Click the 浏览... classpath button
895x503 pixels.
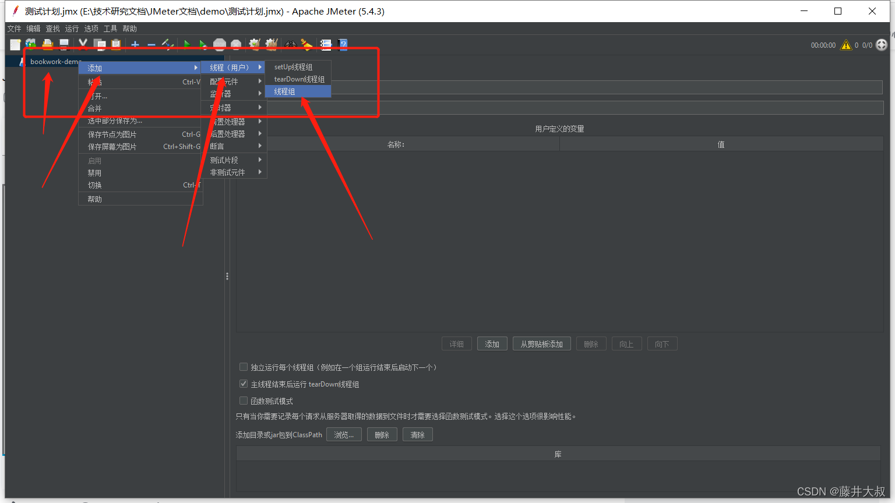coord(344,435)
